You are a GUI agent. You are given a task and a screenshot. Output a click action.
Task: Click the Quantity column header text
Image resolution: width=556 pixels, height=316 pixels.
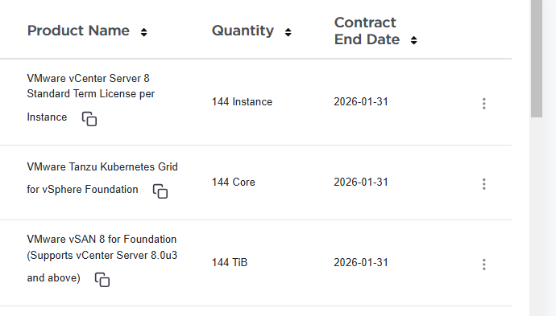point(243,31)
